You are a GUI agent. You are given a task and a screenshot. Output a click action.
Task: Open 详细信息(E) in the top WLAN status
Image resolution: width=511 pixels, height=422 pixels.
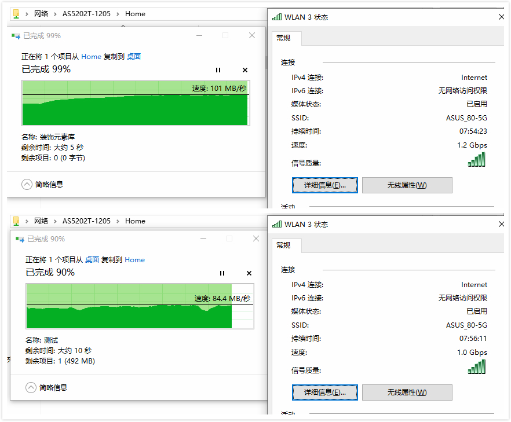(x=324, y=185)
